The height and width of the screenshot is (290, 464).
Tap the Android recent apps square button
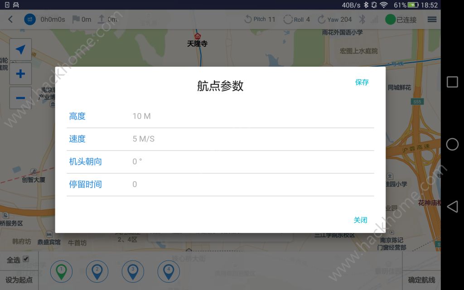452,82
